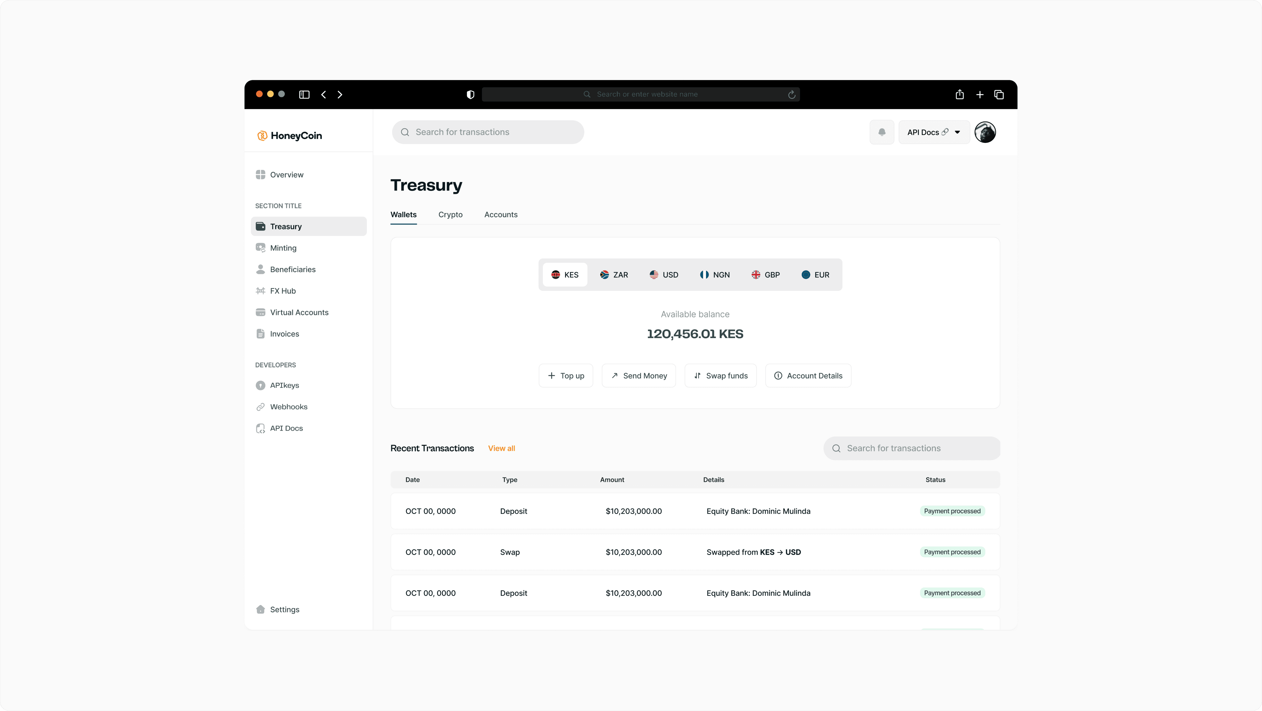Go back with browser back chevron

[323, 95]
